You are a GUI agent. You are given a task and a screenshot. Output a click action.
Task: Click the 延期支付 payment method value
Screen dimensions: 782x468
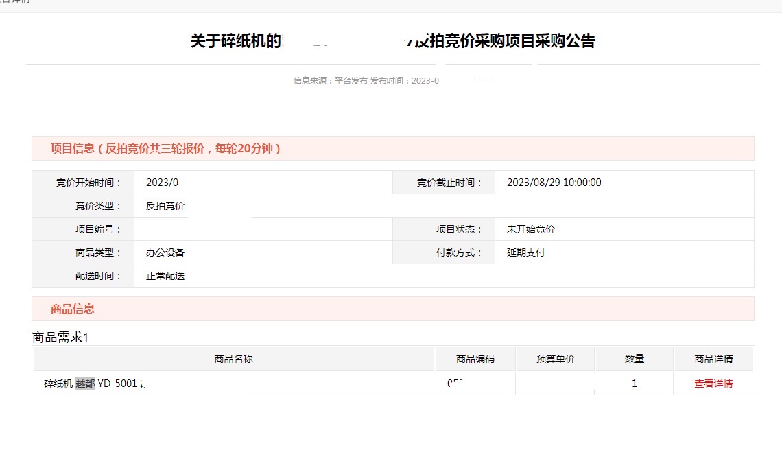click(x=526, y=253)
